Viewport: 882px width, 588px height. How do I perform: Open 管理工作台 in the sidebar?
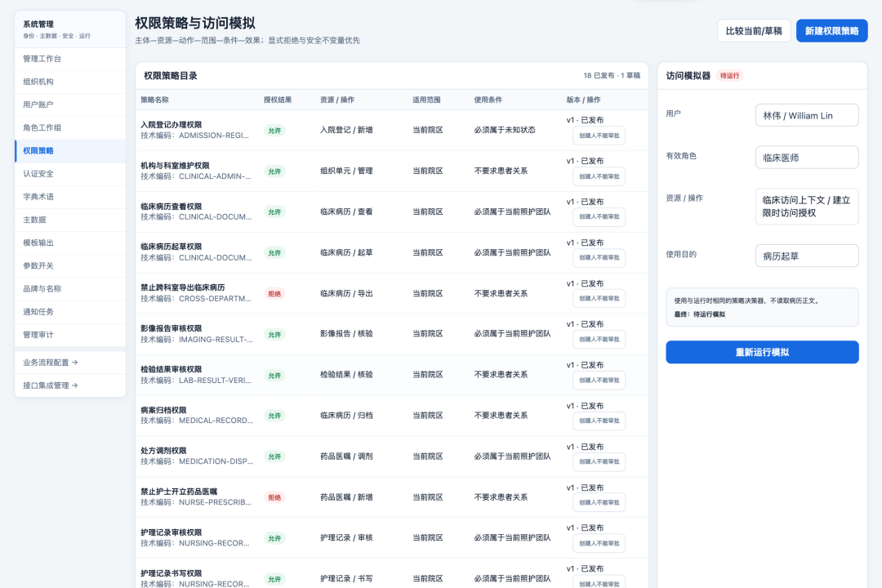(x=70, y=59)
